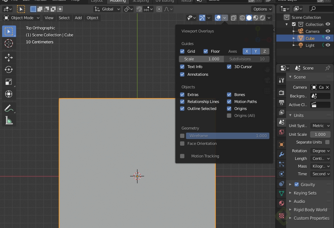
Task: Hide the Camera in the outliner
Action: pos(327,31)
